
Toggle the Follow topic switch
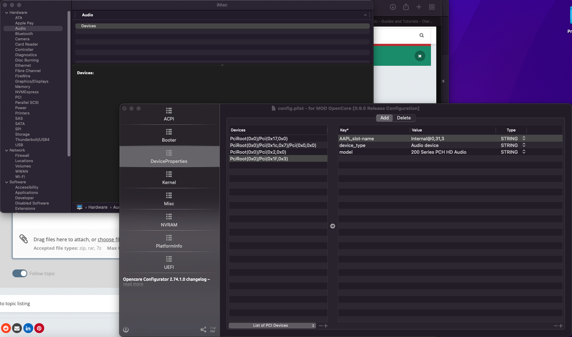click(20, 273)
